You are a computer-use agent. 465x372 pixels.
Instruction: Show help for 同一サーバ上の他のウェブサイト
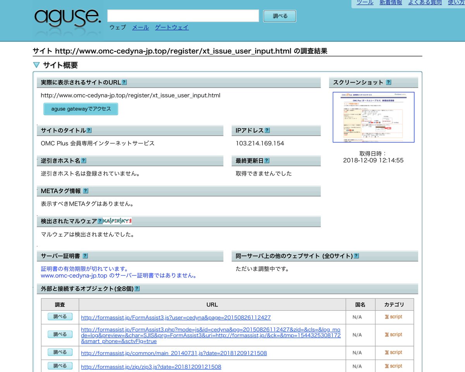[x=356, y=256]
